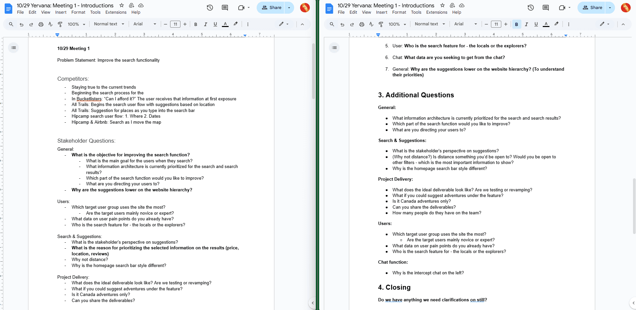Toggle italic in left document toolbar
Screen dimensions: 636x310
[x=206, y=24]
